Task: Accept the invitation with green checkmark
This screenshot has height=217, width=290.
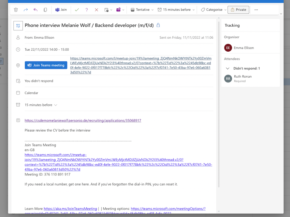Action: [77, 10]
